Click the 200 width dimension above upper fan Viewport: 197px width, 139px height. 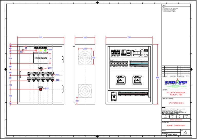(85, 49)
